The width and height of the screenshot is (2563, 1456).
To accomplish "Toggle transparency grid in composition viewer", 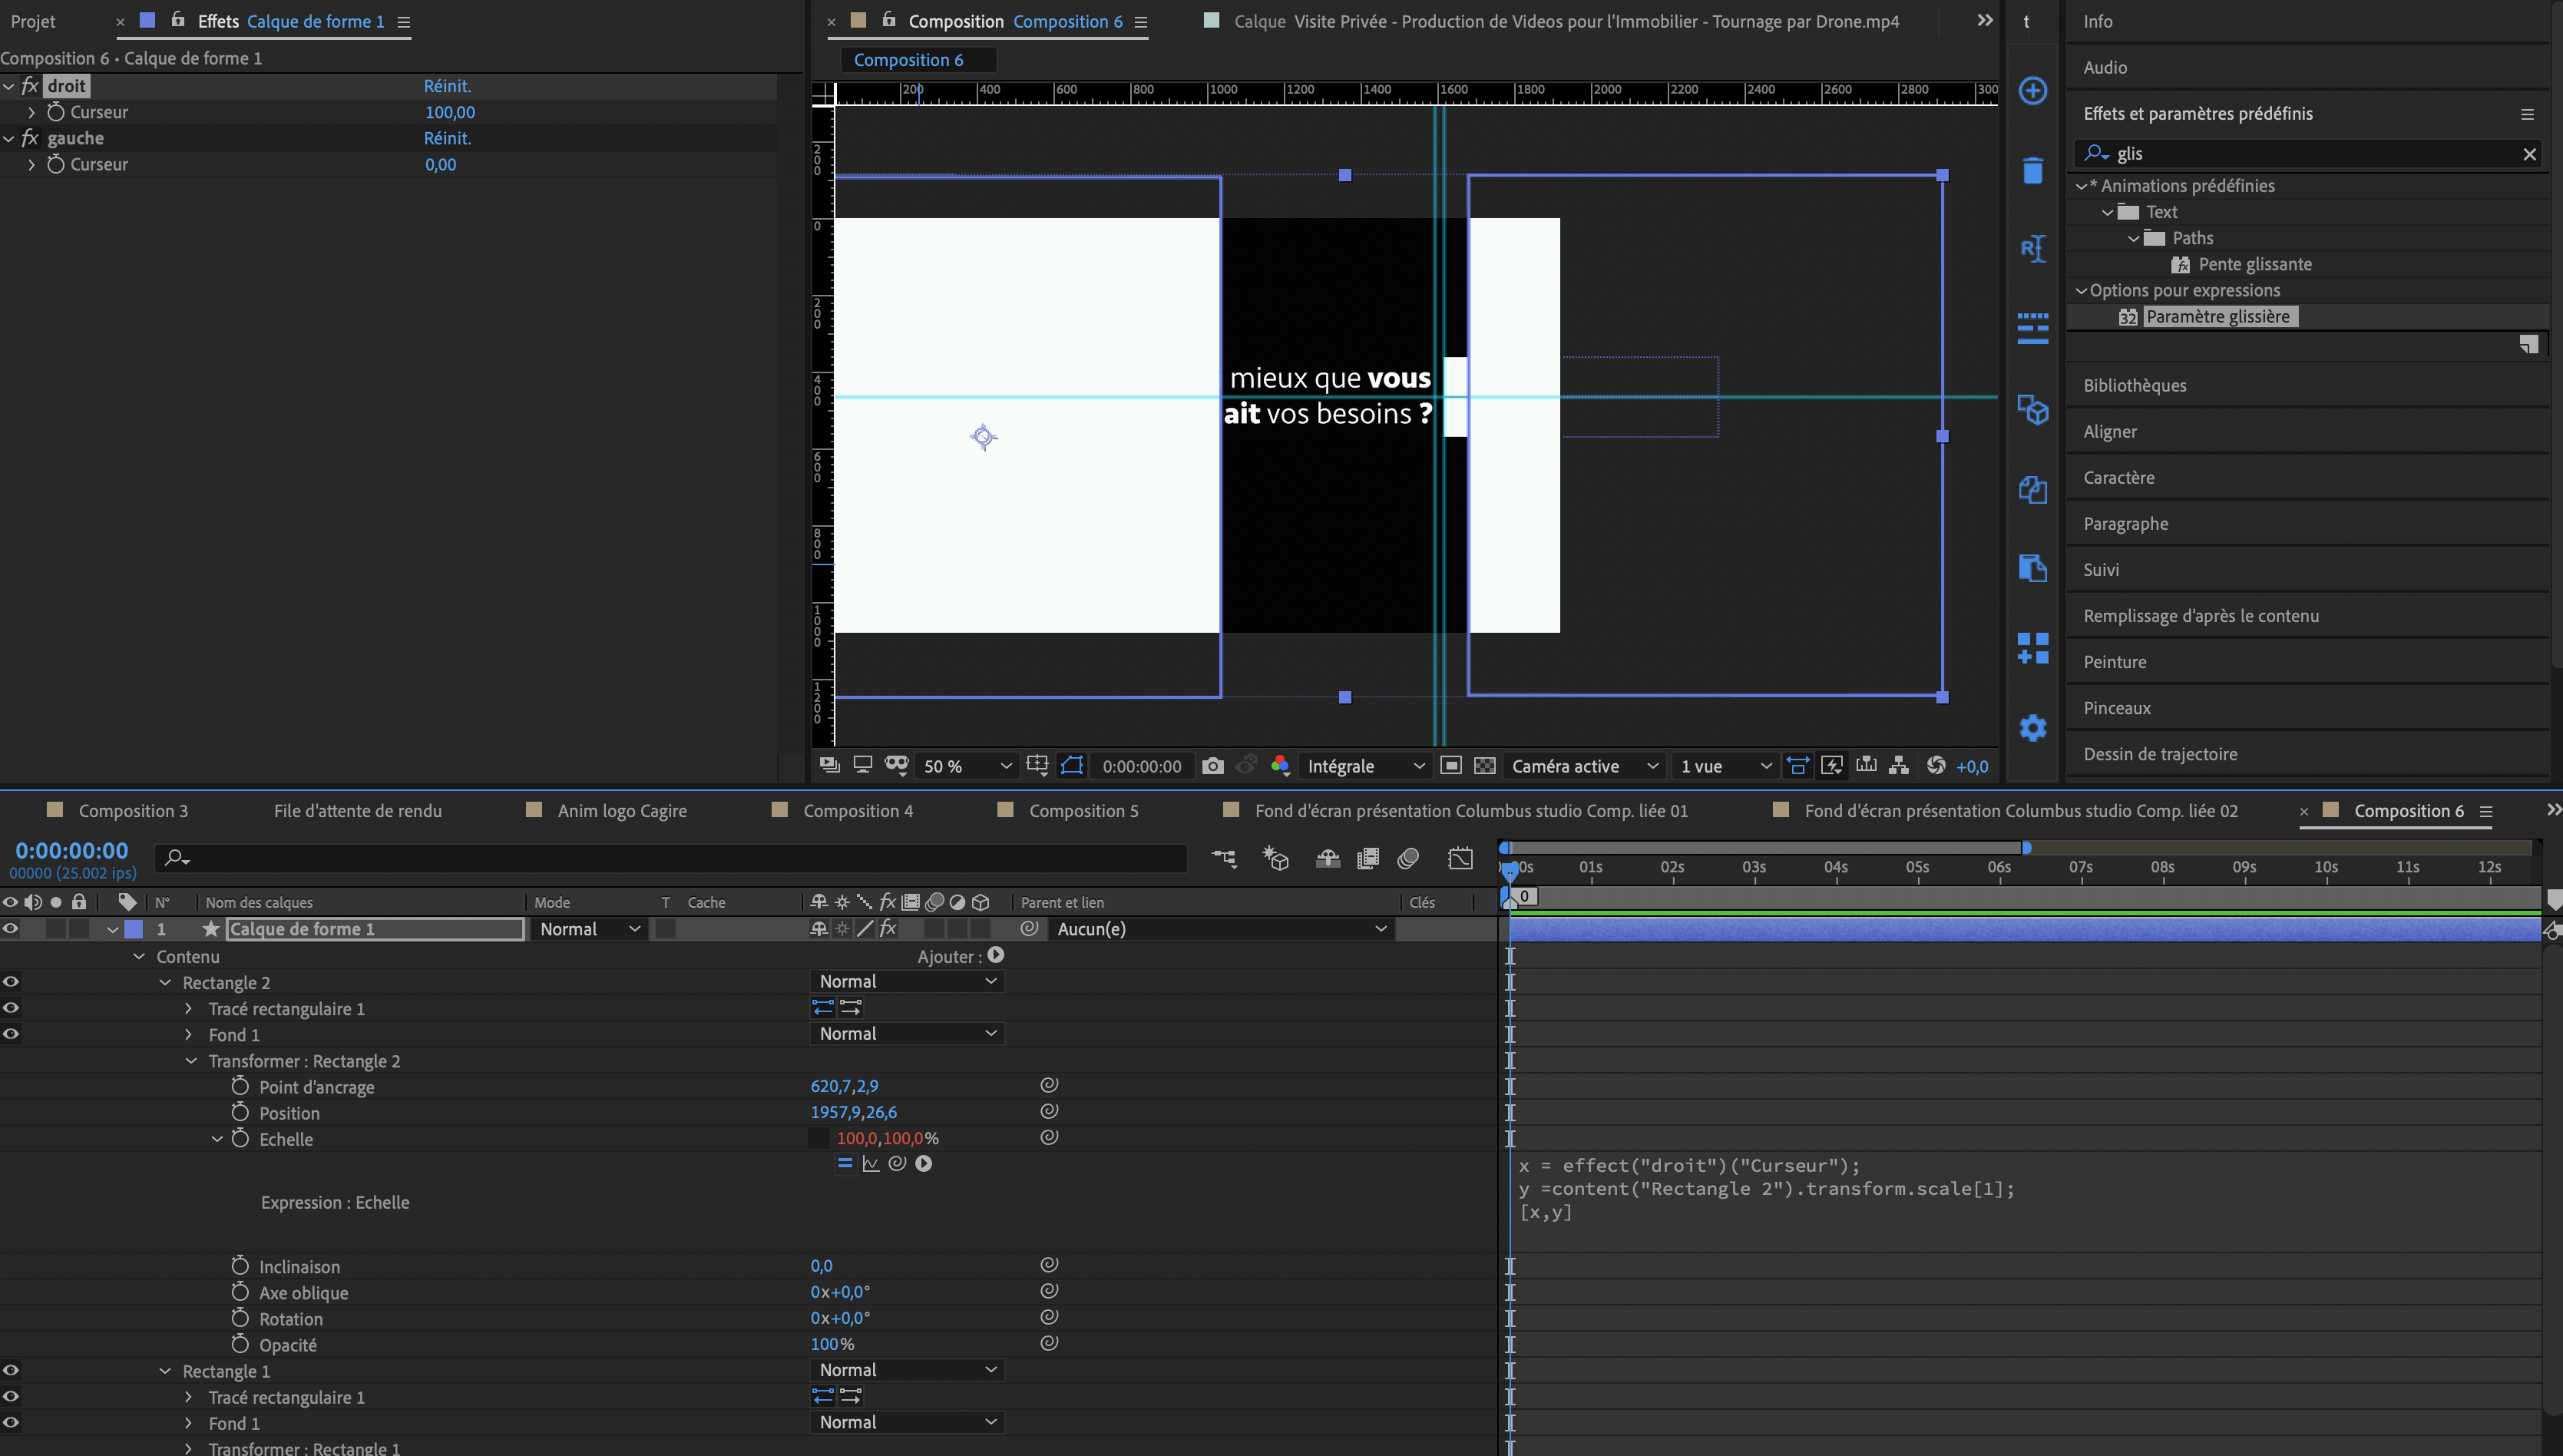I will 1484,766.
